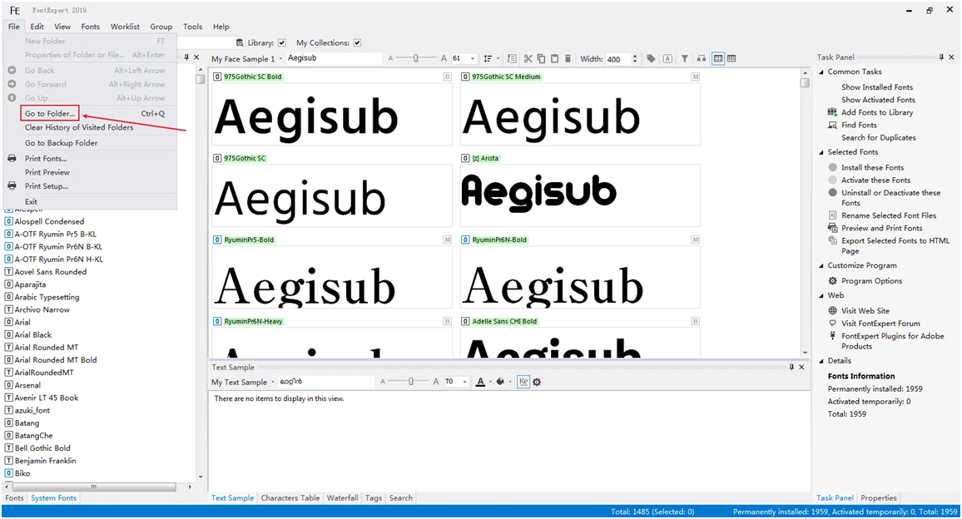
Task: Switch to the Waterfall tab
Action: (342, 497)
